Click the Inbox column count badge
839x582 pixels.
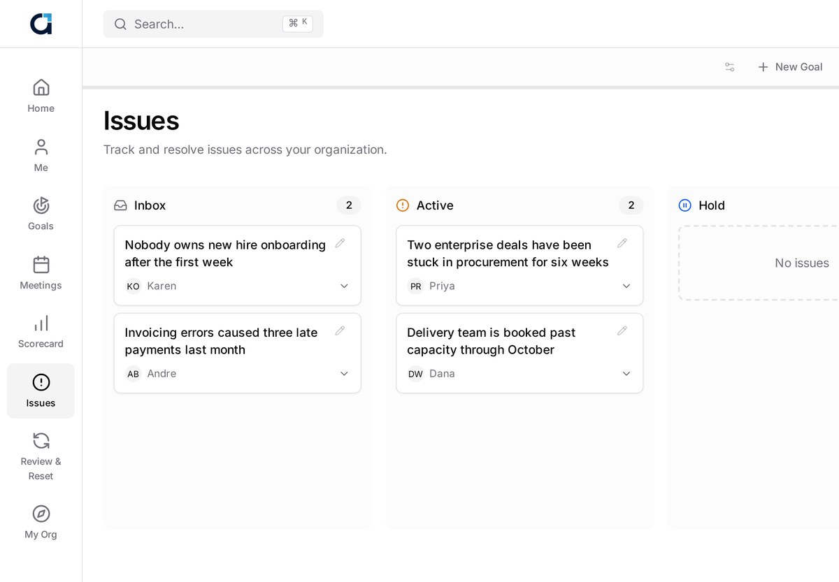click(x=349, y=205)
